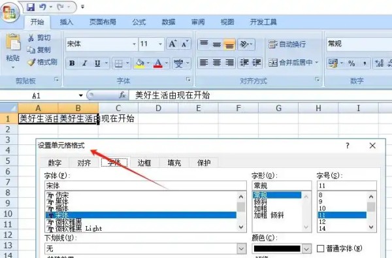The image size is (392, 258).
Task: Expand the Name Box A1 dropdown
Action: click(81, 95)
